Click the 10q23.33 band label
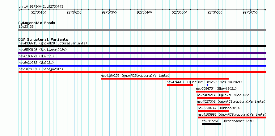 pyautogui.click(x=26, y=27)
